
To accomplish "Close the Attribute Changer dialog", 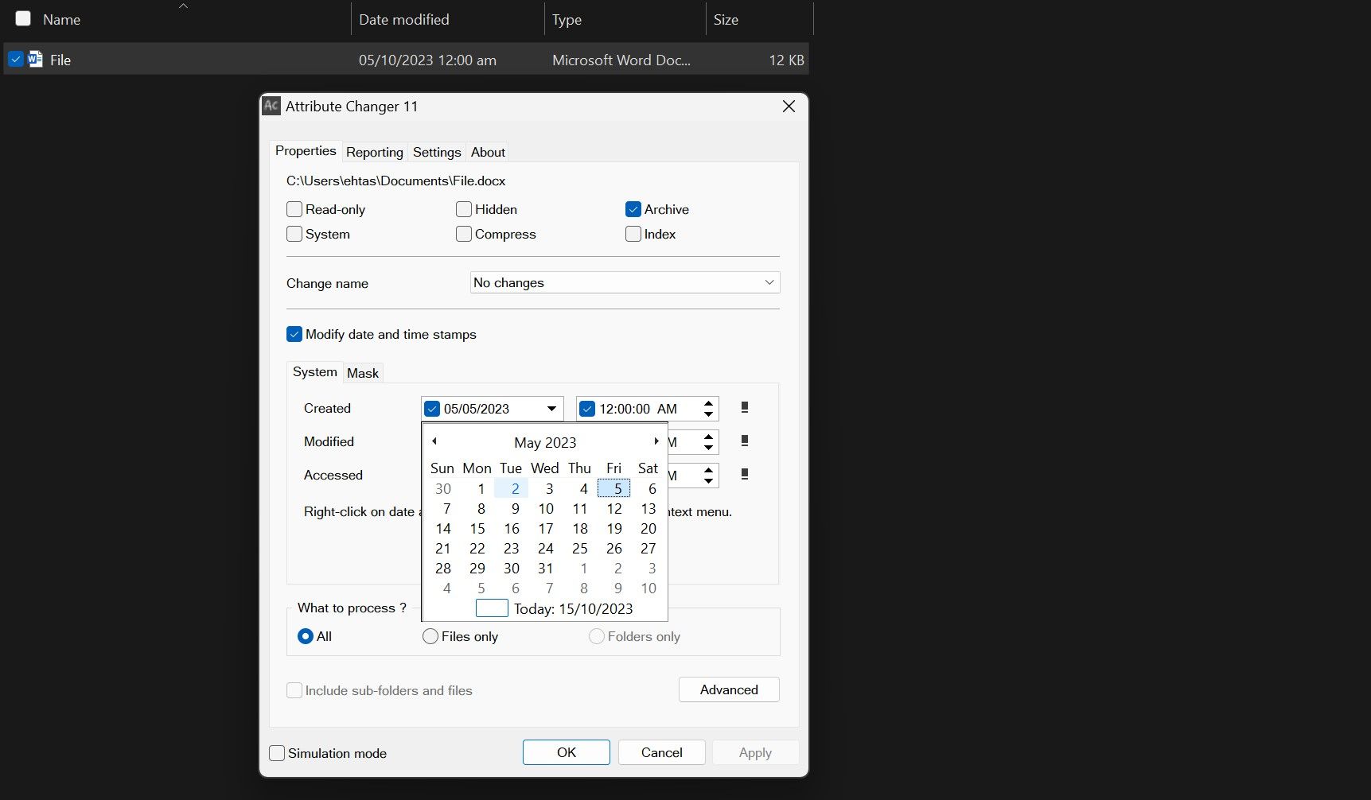I will (789, 107).
